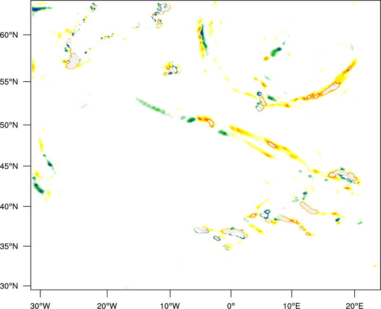Click the 55°N latitude label
Screen dimensions: 381x309
[x=9, y=81]
